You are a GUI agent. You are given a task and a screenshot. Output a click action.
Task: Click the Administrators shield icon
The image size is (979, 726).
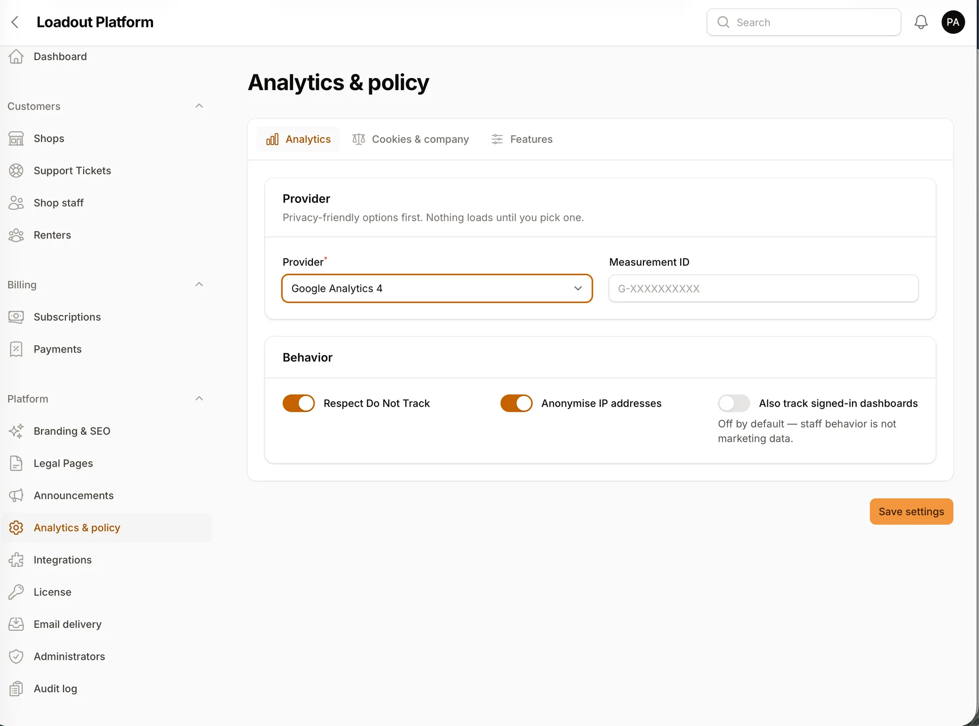(16, 656)
